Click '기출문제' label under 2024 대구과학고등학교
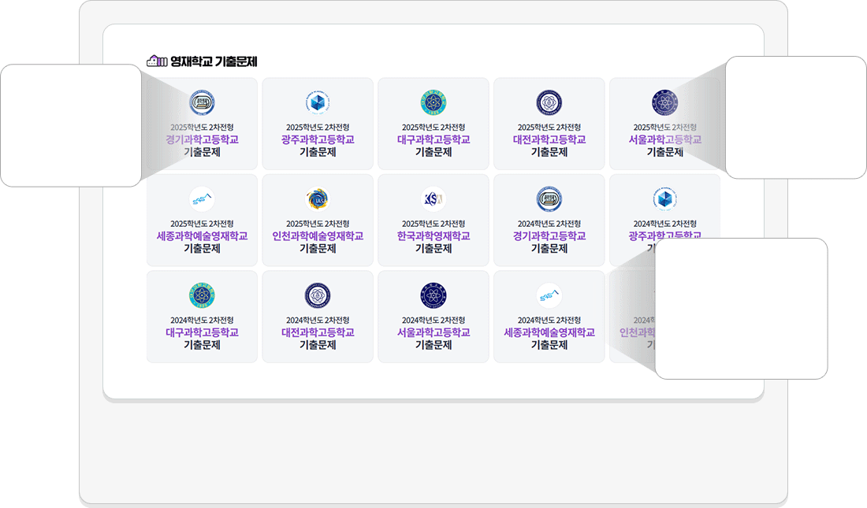 point(202,345)
